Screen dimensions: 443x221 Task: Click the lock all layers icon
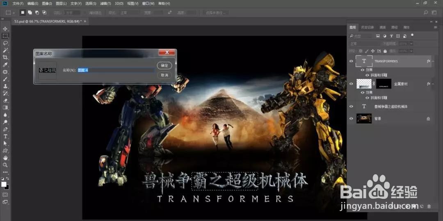pos(385,51)
